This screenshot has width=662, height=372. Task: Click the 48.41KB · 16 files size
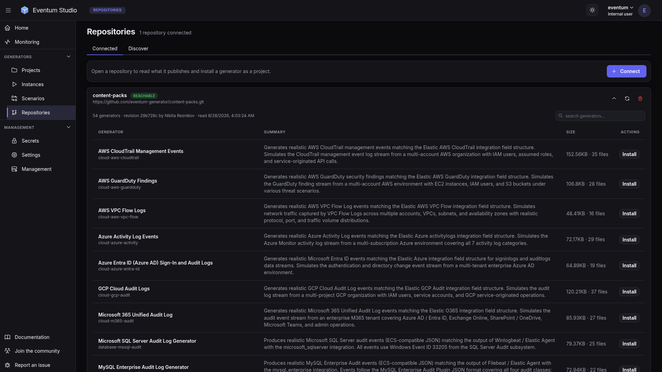[x=585, y=214]
